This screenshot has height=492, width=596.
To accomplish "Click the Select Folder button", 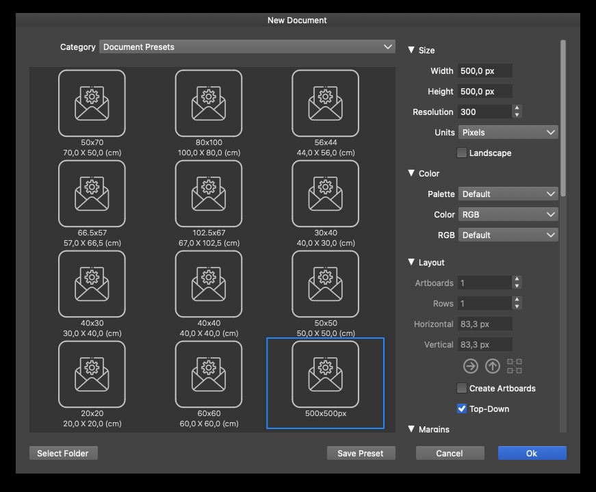I will pos(64,453).
